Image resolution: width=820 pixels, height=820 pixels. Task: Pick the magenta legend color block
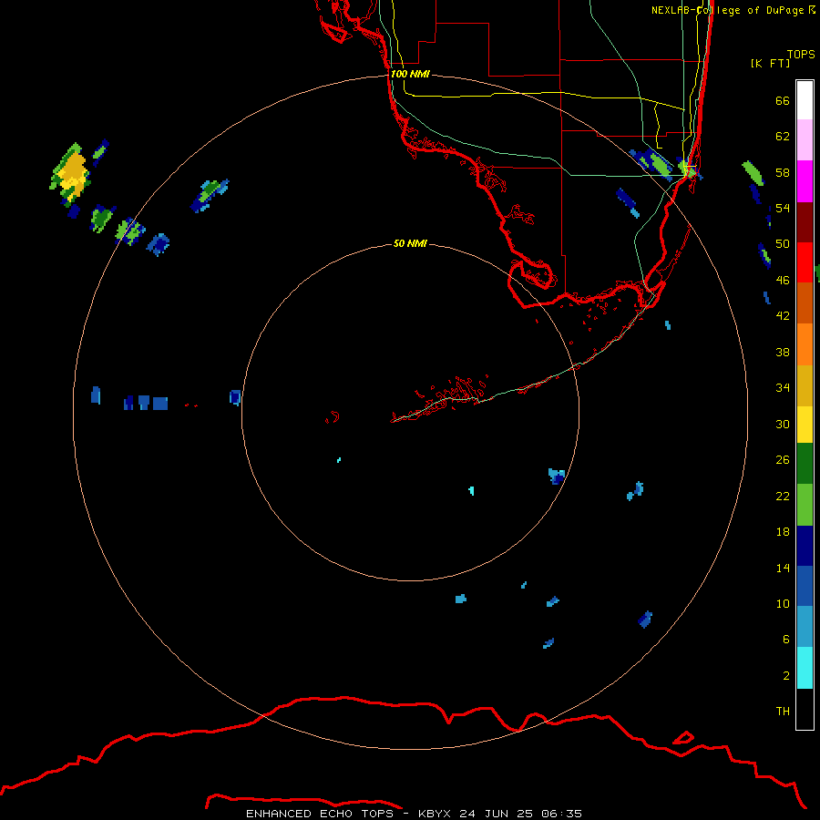pyautogui.click(x=805, y=181)
